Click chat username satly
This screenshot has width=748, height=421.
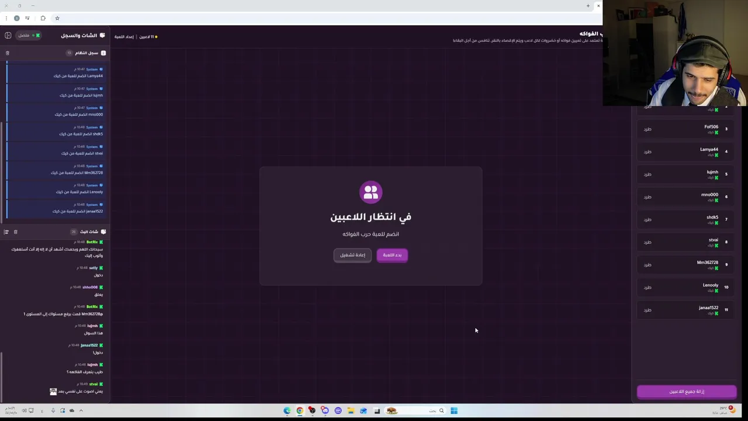tap(93, 268)
